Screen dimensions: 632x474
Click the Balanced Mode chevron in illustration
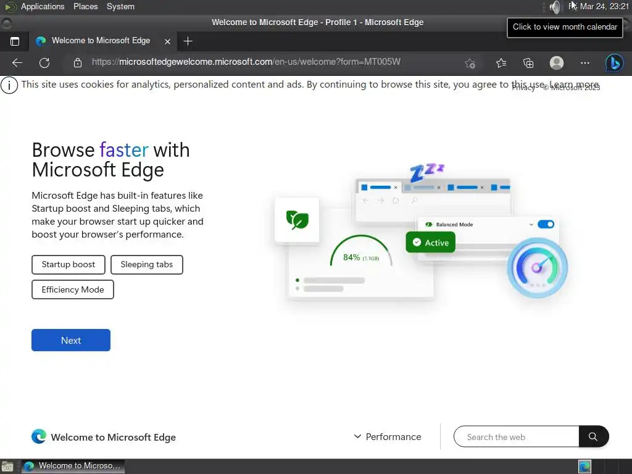531,225
